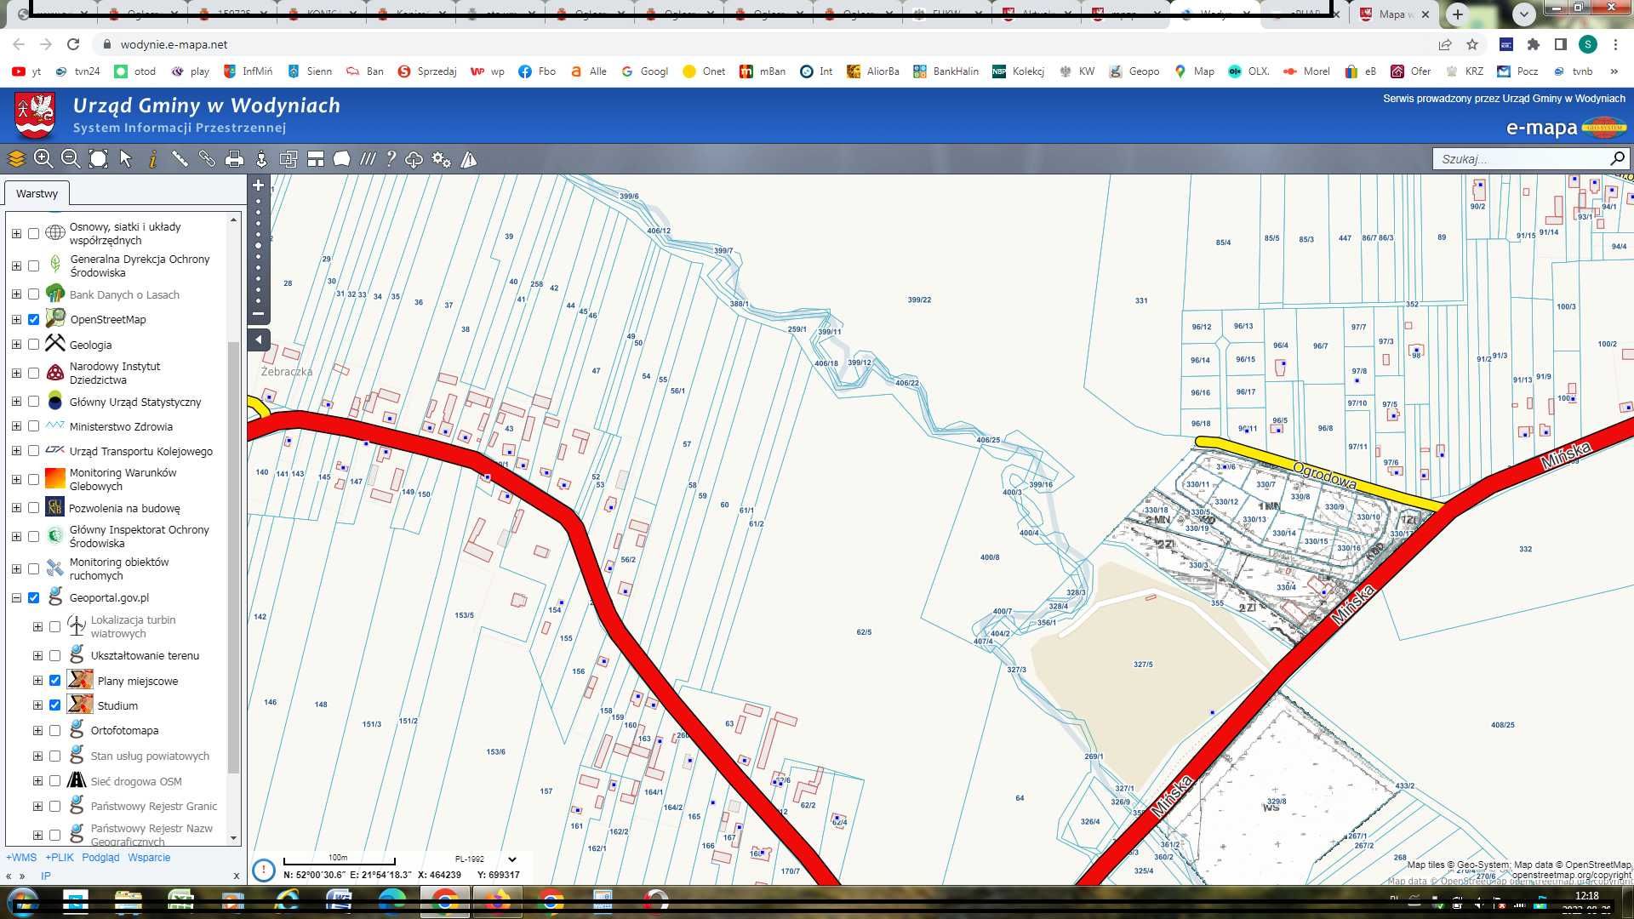
Task: Collapse the side panel with arrow button
Action: click(259, 340)
